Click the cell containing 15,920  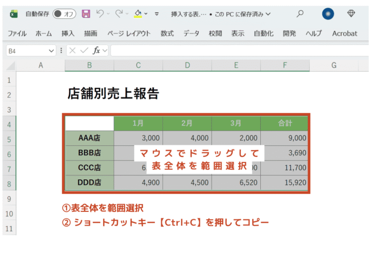click(x=285, y=182)
